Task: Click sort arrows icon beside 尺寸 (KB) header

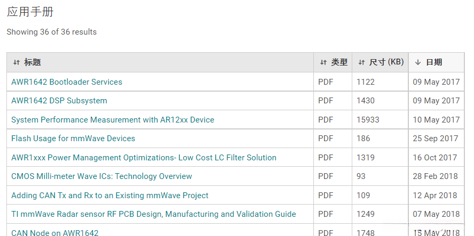Action: click(x=361, y=62)
